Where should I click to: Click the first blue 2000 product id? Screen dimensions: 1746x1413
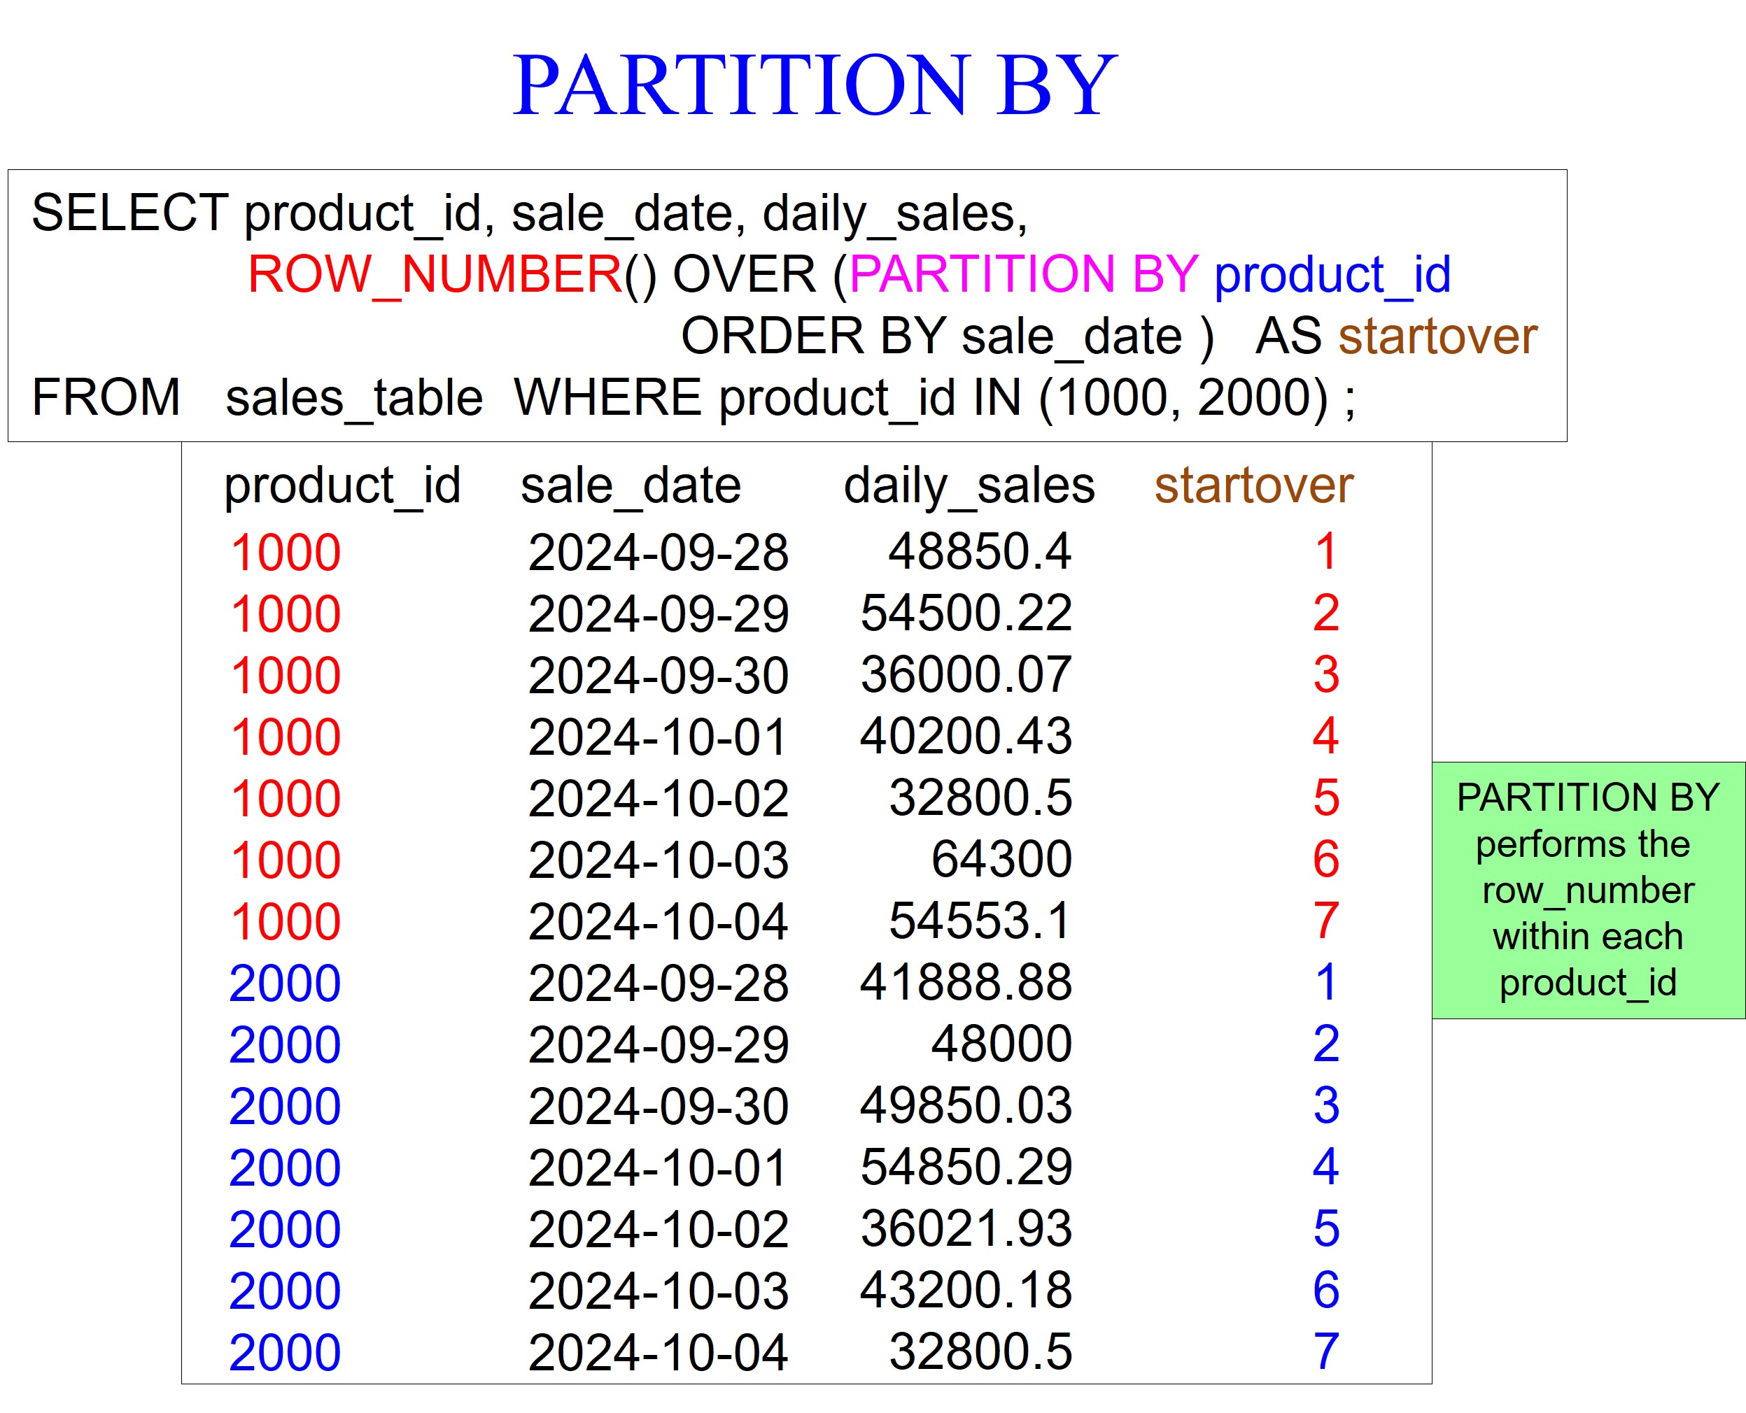[x=285, y=984]
